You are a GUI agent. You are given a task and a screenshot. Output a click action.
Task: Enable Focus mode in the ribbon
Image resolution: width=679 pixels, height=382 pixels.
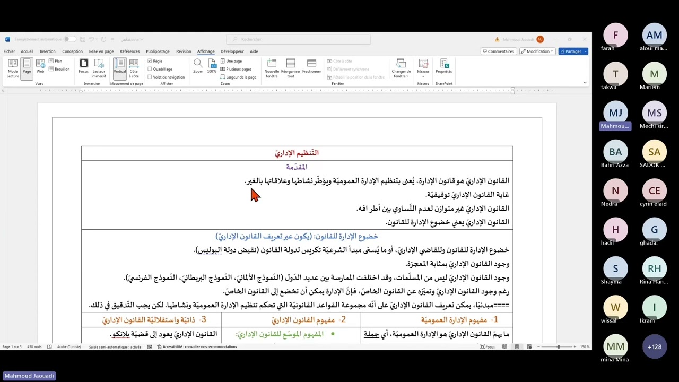(x=84, y=67)
